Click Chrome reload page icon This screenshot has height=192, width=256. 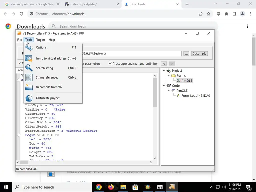click(x=21, y=14)
